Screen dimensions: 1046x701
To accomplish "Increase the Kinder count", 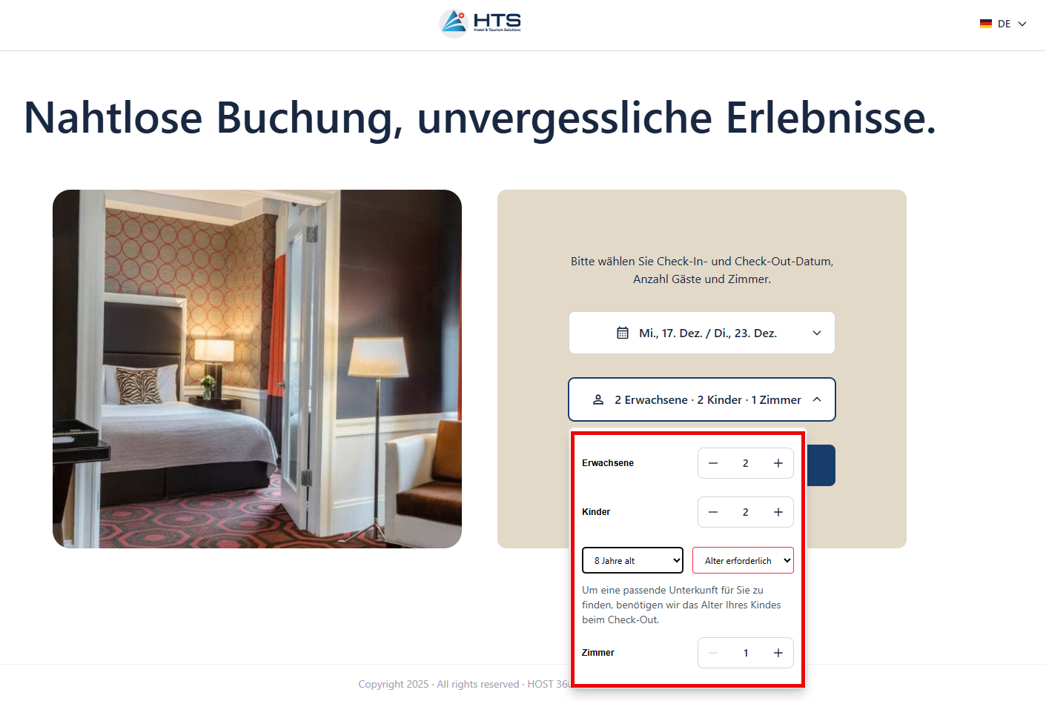I will [778, 512].
